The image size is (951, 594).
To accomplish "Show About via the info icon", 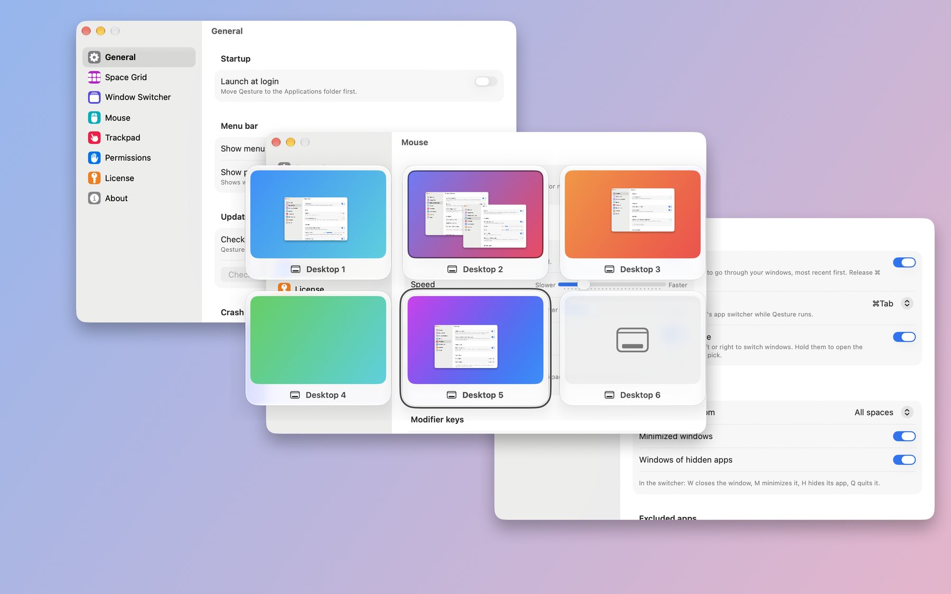I will click(x=94, y=199).
